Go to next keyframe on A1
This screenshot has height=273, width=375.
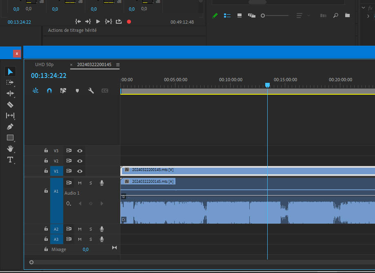pyautogui.click(x=102, y=203)
